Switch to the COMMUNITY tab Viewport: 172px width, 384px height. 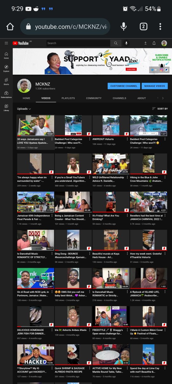(94, 98)
